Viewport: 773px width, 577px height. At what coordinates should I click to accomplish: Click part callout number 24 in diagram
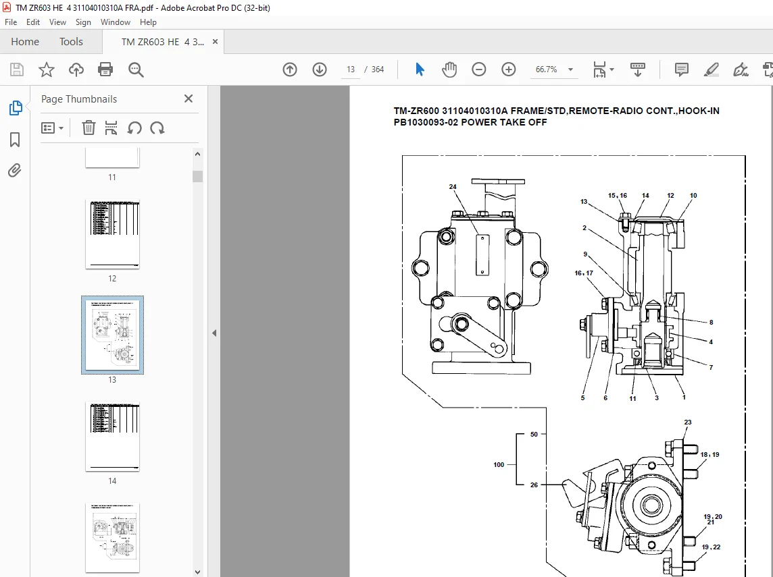(x=453, y=186)
